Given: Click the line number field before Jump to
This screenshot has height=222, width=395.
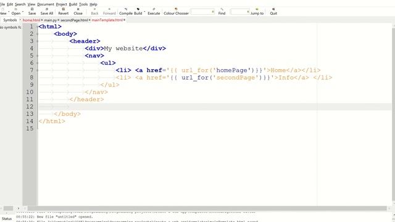Looking at the screenshot, I should 239,12.
